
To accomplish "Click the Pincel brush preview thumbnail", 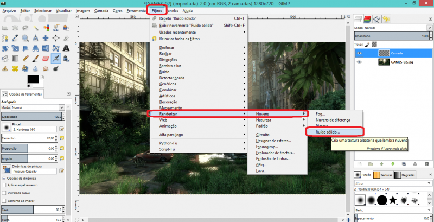I will (x=6, y=129).
